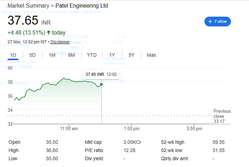Click the plus icon on Follow

(210, 21)
